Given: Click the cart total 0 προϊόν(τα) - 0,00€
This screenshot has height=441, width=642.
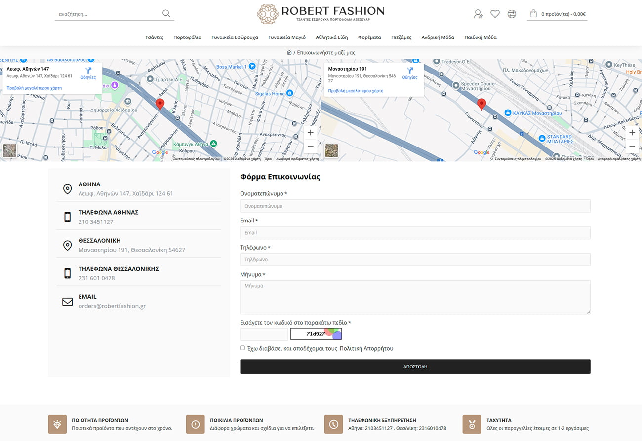Looking at the screenshot, I should (563, 14).
